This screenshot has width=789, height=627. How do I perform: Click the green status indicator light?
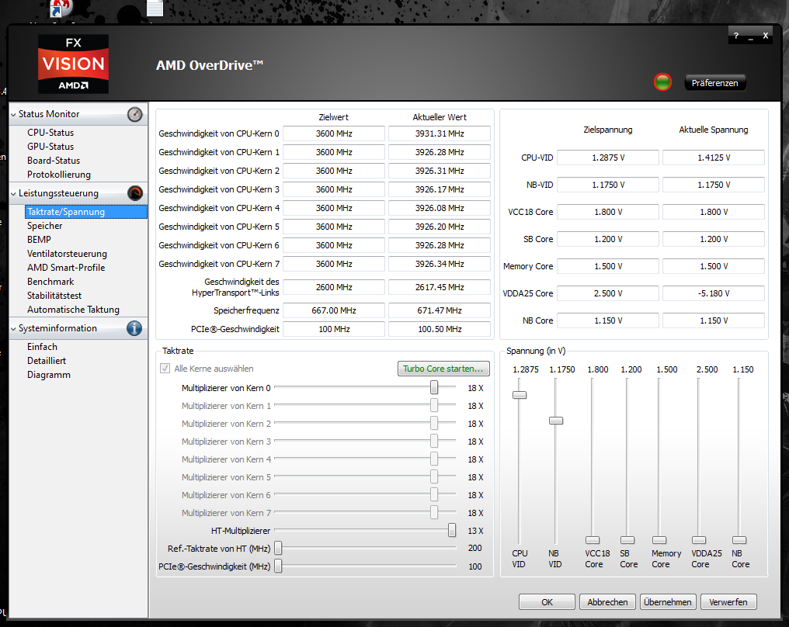tap(662, 82)
